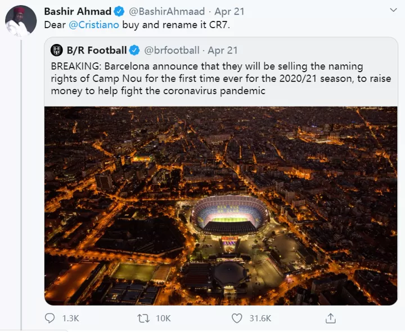Click B/R Football's verified badge

point(135,50)
